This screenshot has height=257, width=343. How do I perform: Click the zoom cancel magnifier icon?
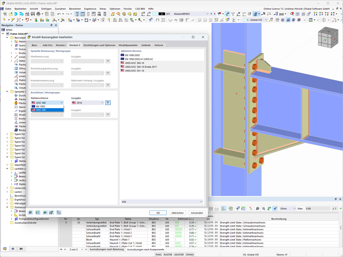coord(292,14)
